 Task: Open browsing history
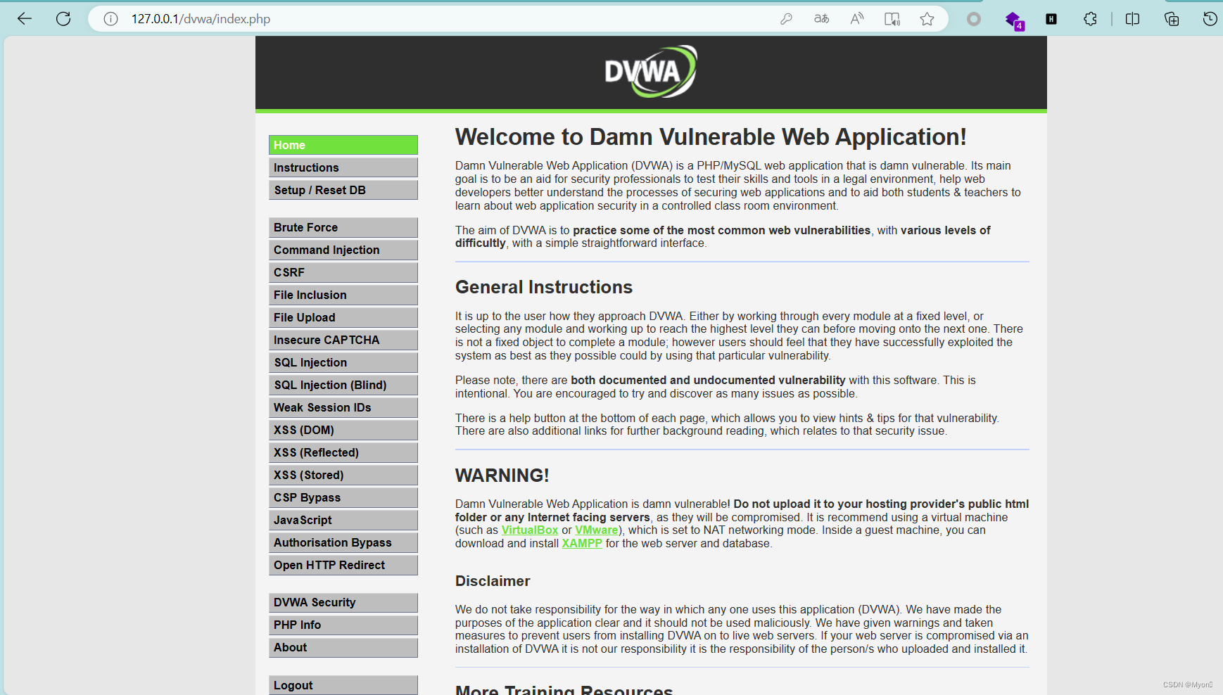pos(1210,19)
